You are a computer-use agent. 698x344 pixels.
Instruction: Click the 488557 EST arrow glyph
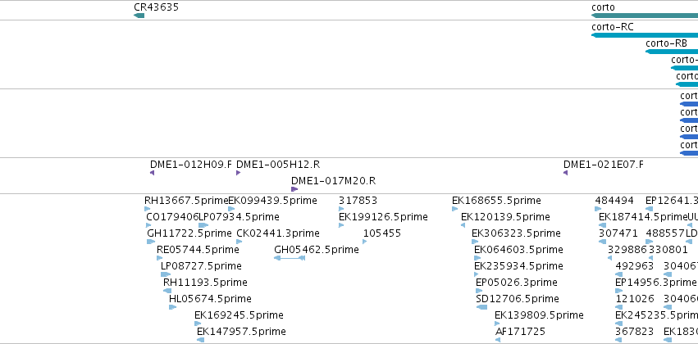click(x=650, y=242)
